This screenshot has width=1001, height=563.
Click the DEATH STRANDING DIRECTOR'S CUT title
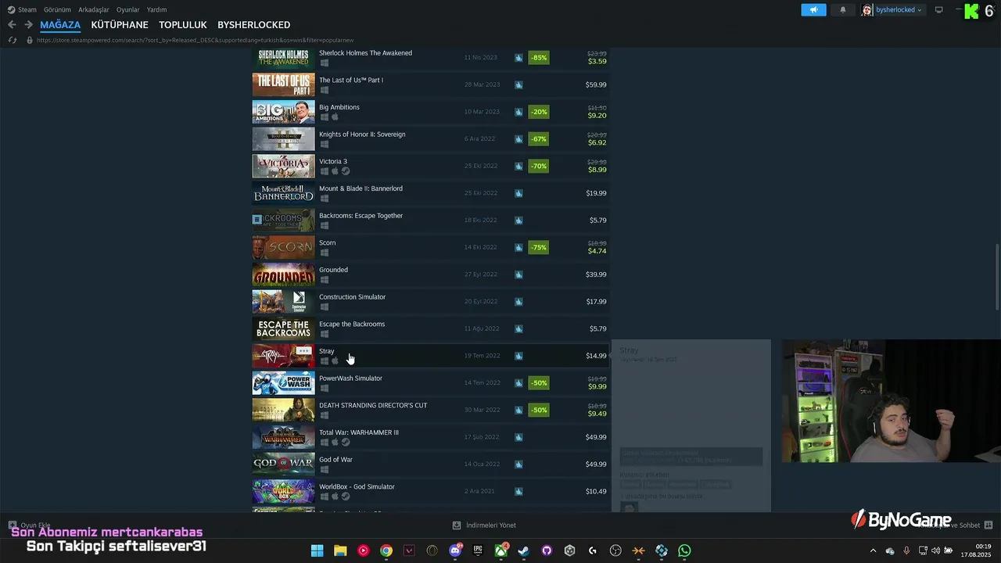tap(373, 405)
